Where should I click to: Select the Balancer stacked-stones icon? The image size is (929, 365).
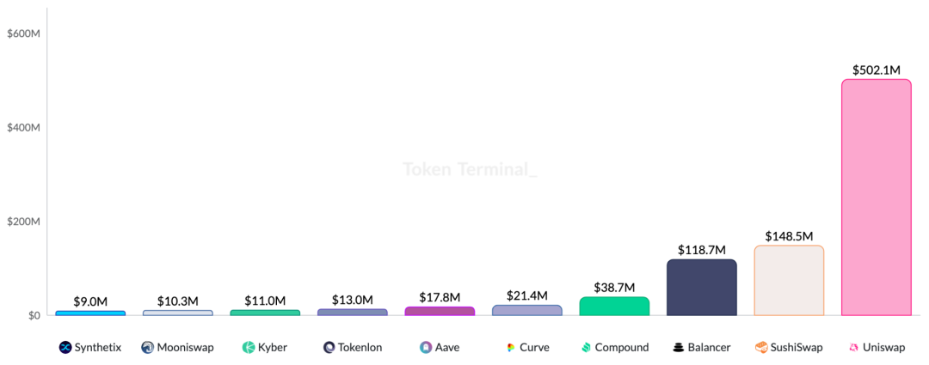(679, 347)
